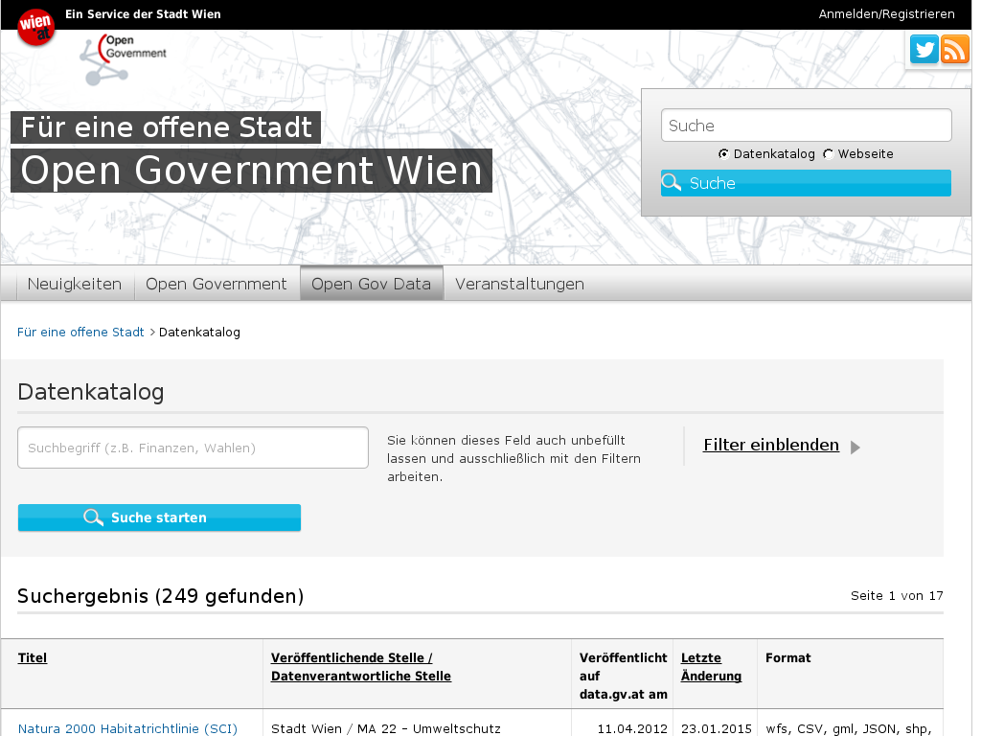
Task: Switch to Open Gov Data tab
Action: tap(372, 284)
